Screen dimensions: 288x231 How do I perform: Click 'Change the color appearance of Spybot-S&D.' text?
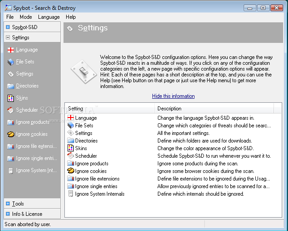click(x=206, y=148)
